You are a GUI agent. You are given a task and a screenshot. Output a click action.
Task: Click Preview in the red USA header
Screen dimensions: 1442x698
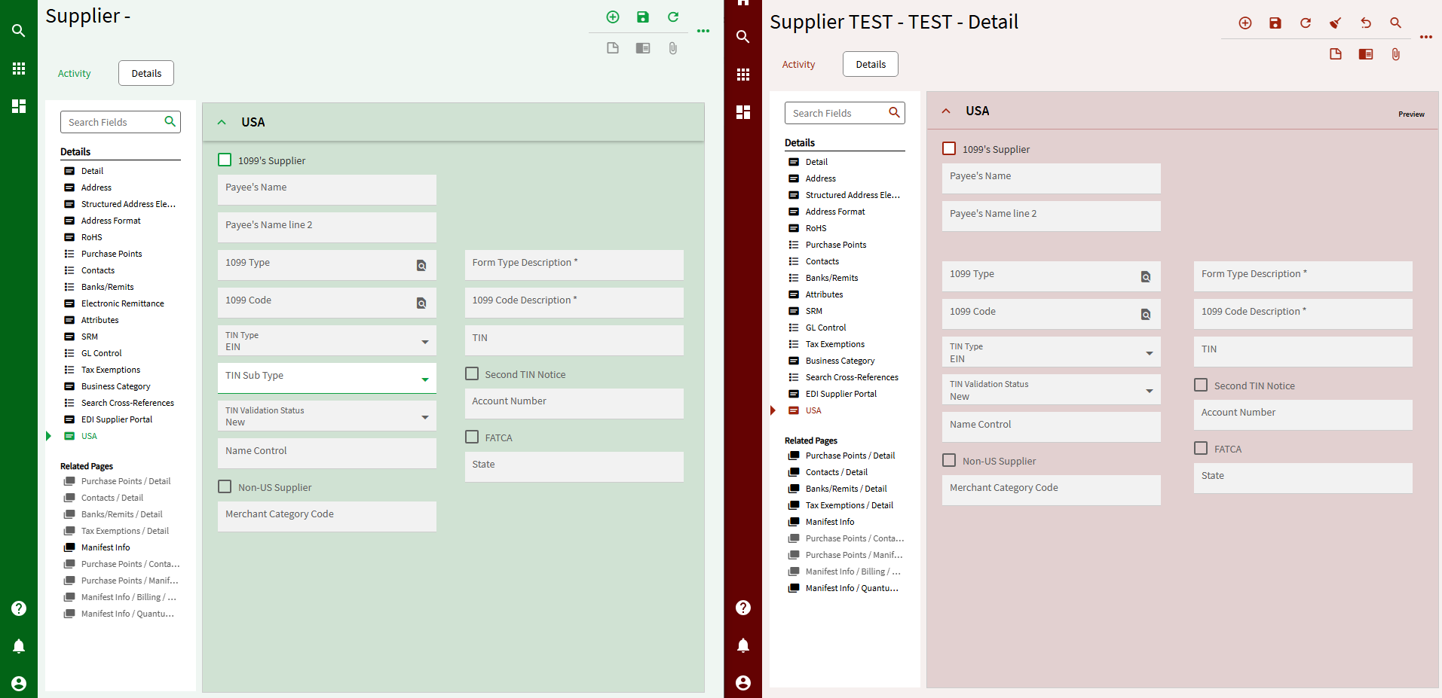pyautogui.click(x=1411, y=114)
